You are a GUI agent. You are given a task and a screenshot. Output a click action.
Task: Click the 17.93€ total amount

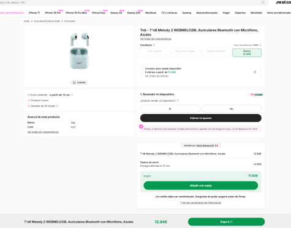253,176
